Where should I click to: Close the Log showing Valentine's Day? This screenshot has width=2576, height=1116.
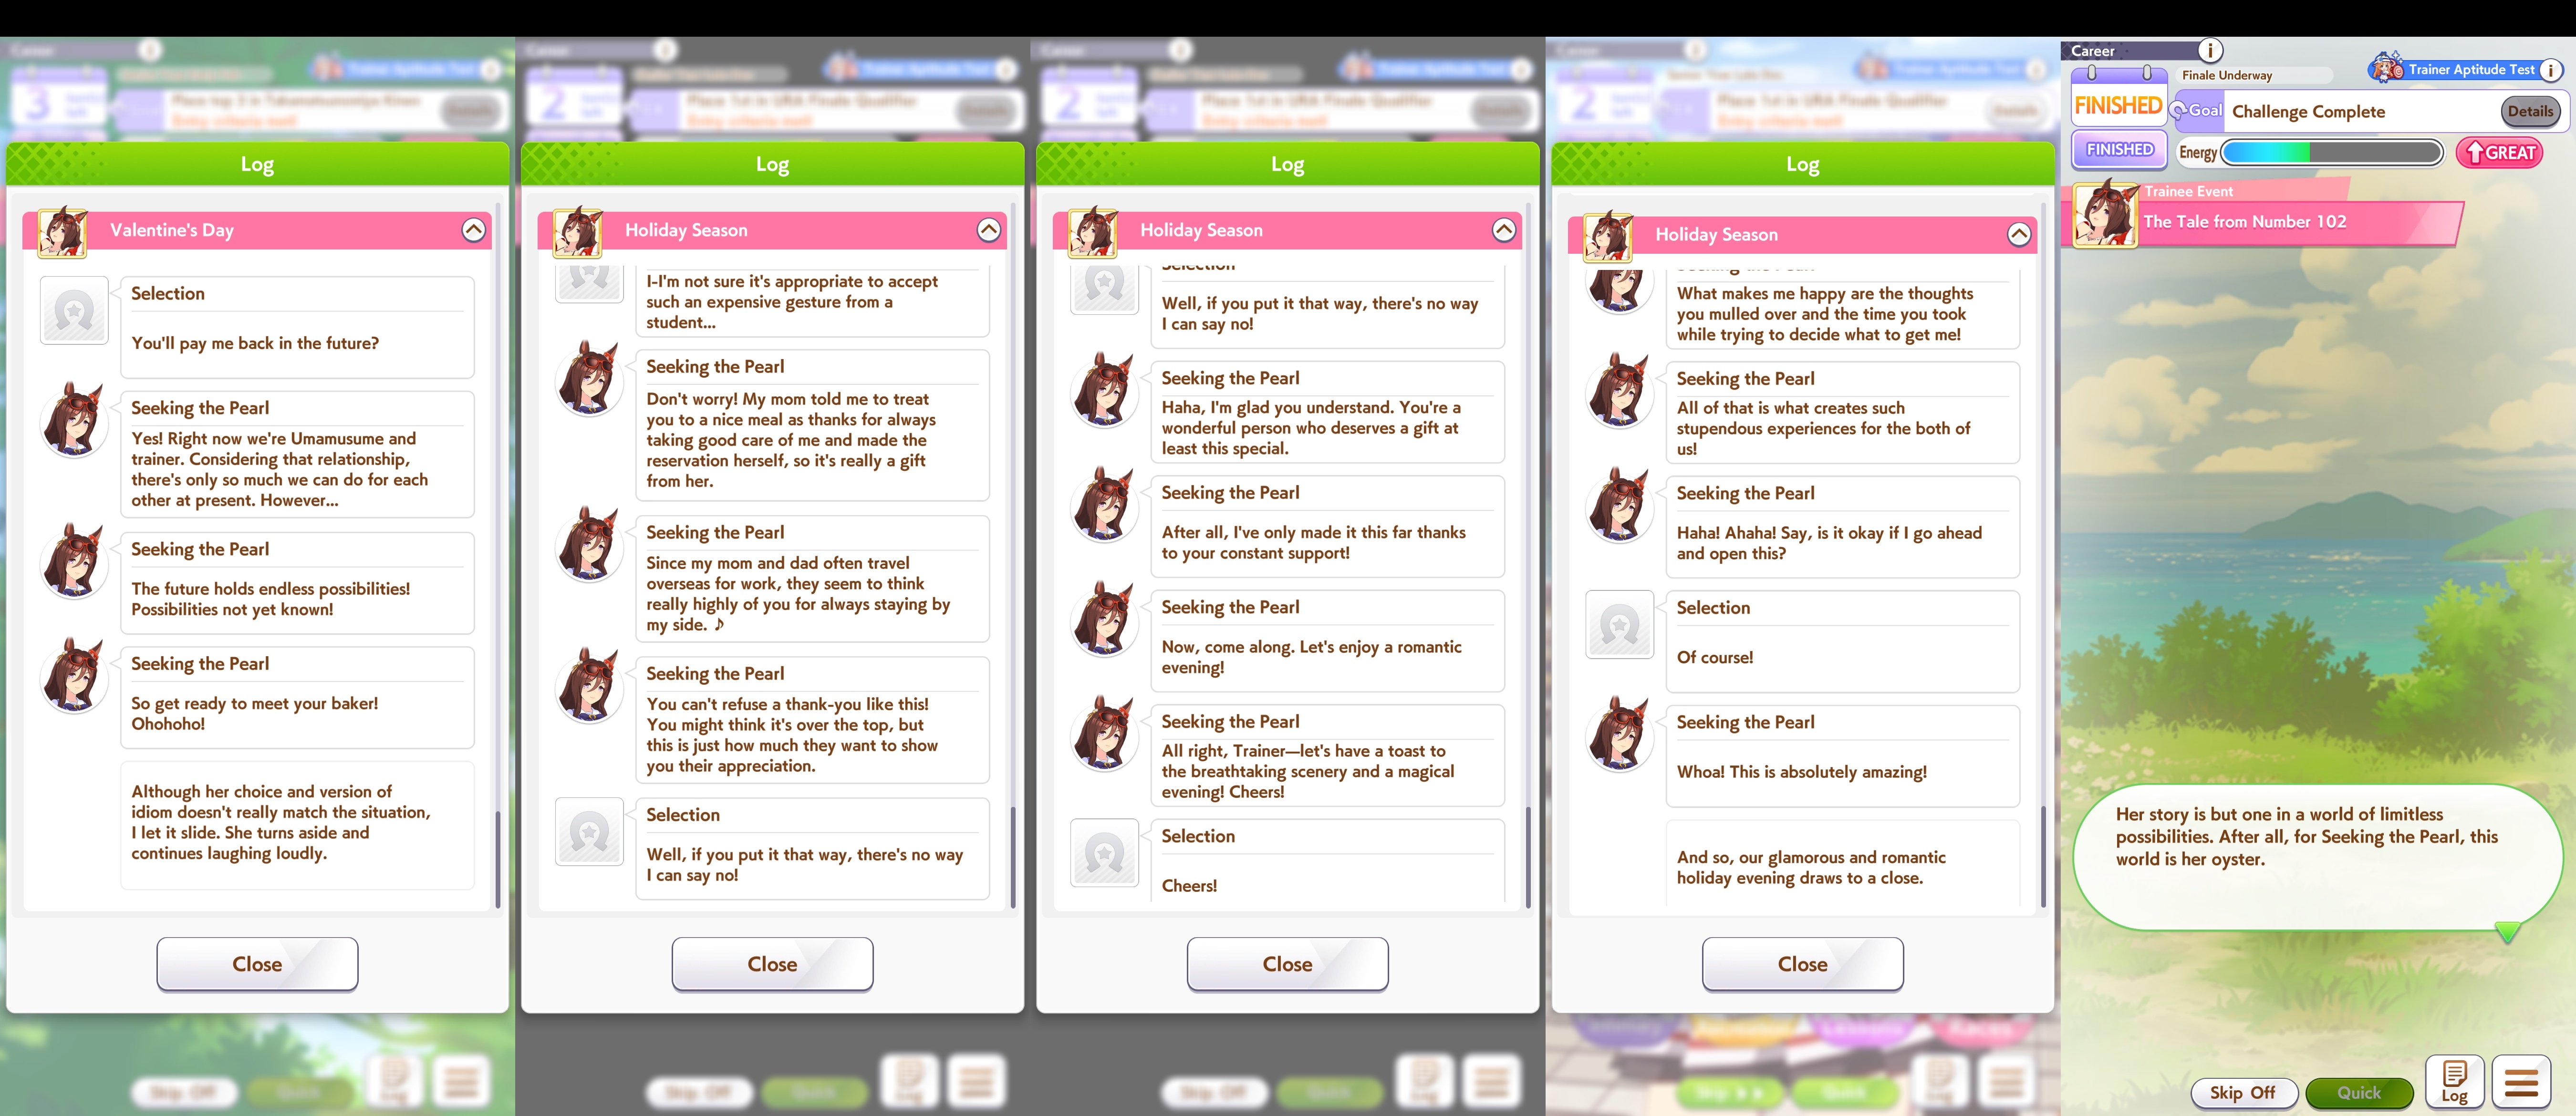point(257,964)
